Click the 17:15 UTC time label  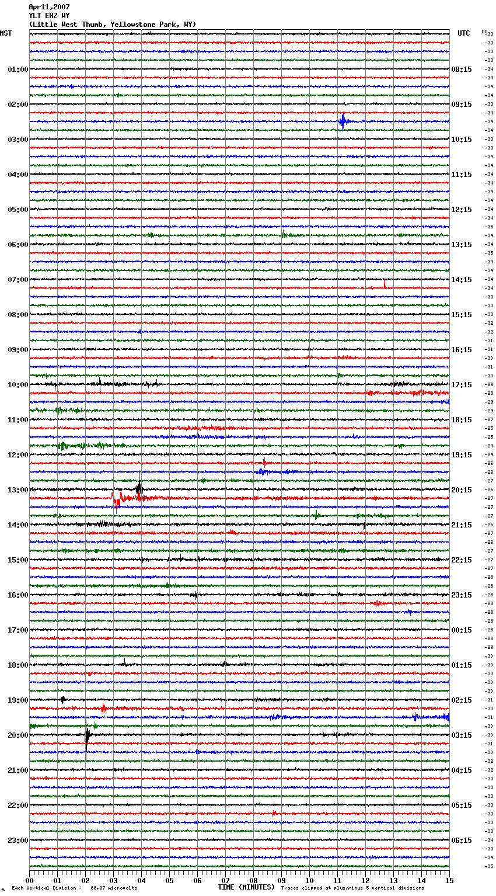pyautogui.click(x=462, y=385)
